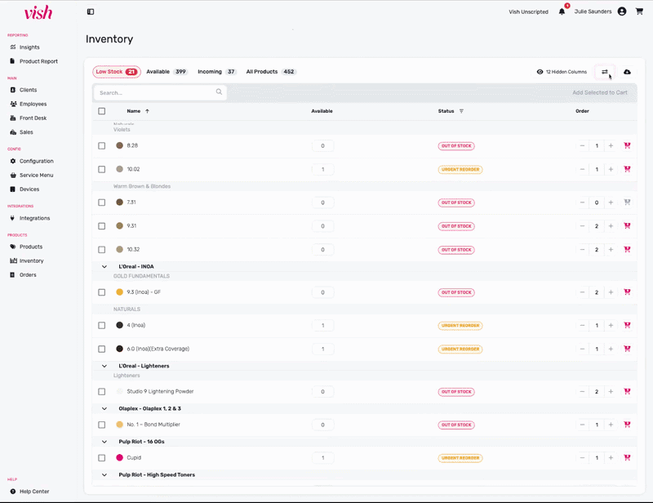Select the checkbox for 10.02

coord(102,169)
